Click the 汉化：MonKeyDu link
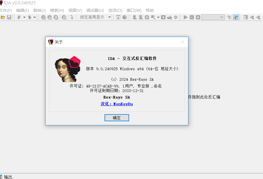Screen dimensions: 263x179 point(117,104)
